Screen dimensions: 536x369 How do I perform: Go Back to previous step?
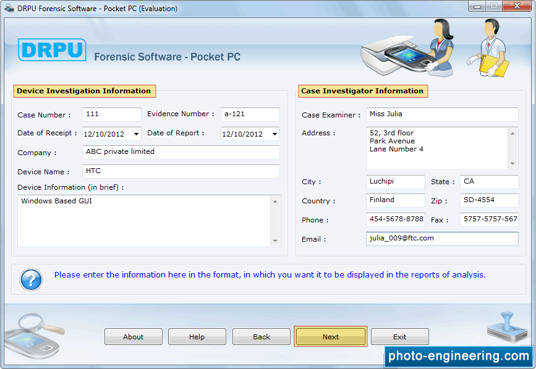coord(261,337)
